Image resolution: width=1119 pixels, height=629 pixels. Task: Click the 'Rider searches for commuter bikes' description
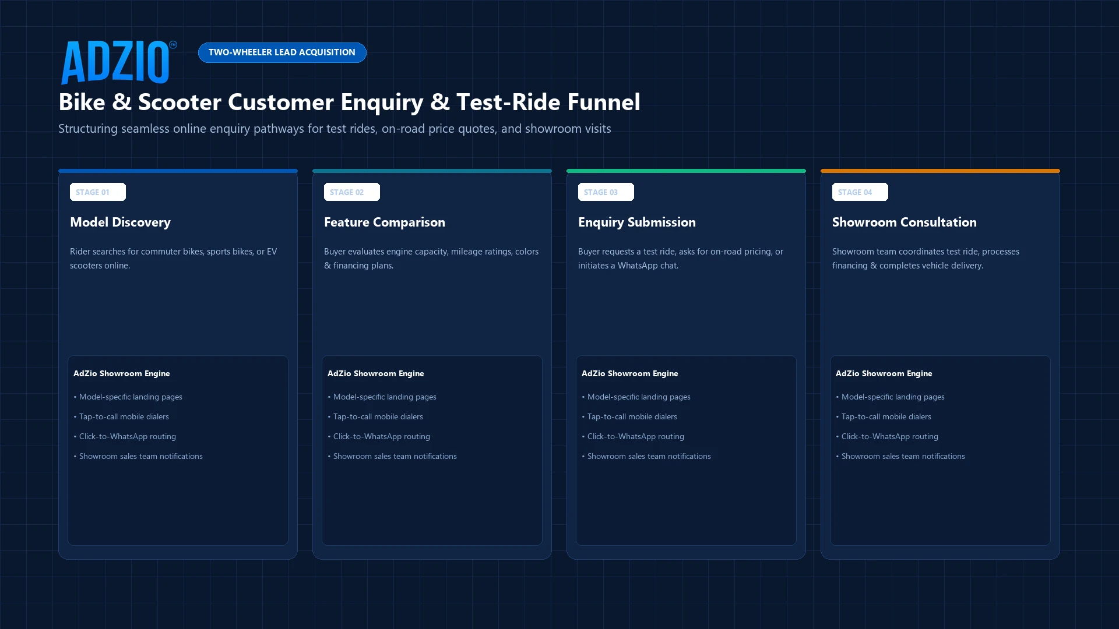click(x=174, y=259)
